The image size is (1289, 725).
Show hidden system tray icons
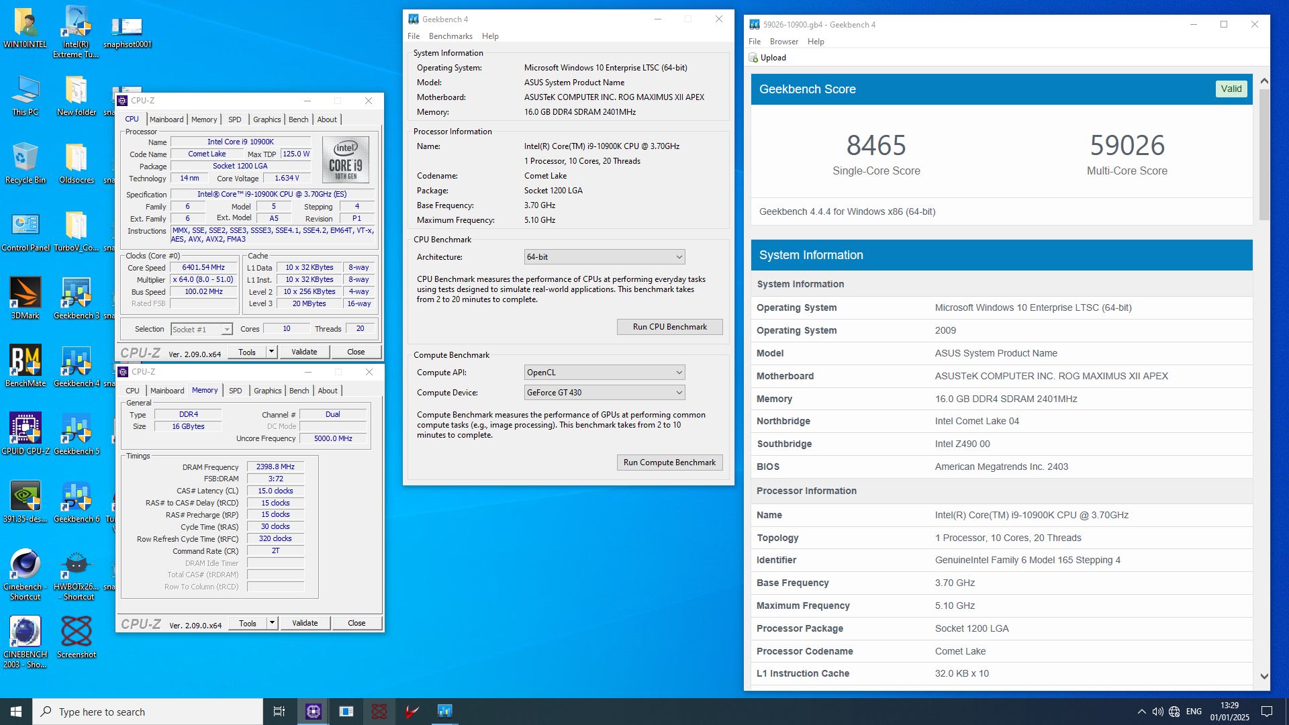1141,712
